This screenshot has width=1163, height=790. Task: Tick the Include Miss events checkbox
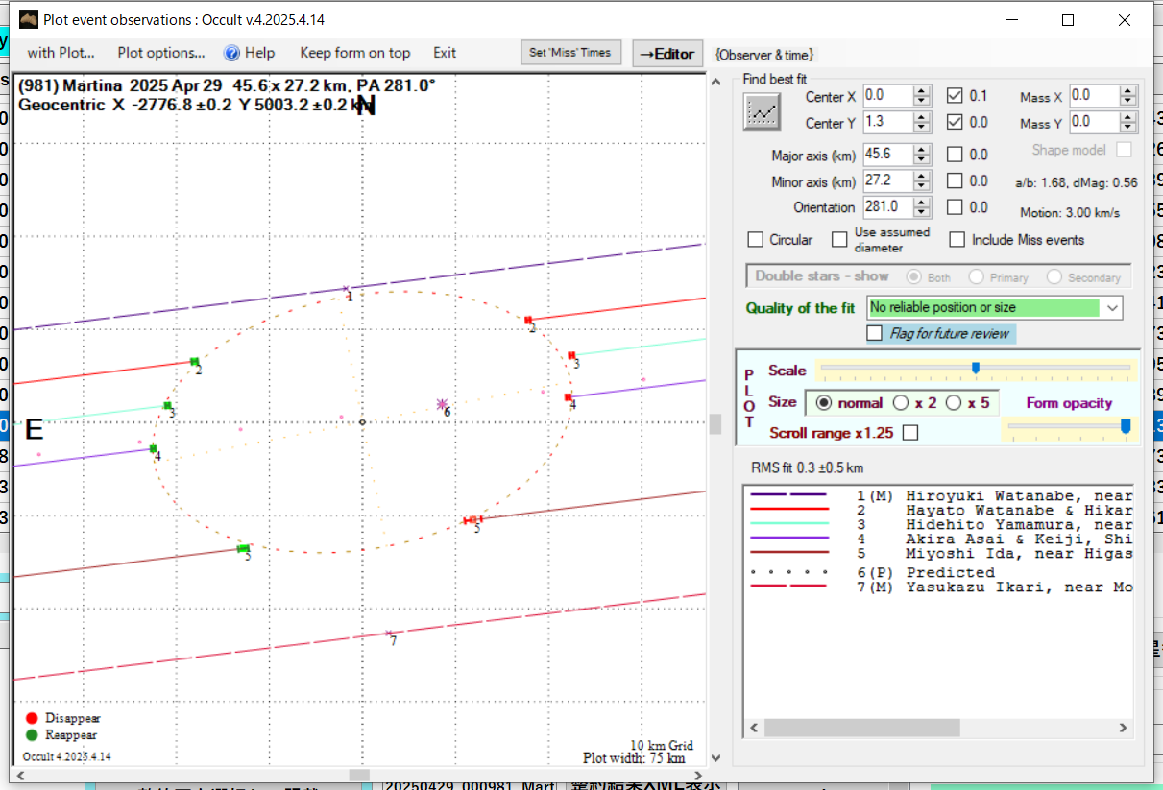point(957,240)
